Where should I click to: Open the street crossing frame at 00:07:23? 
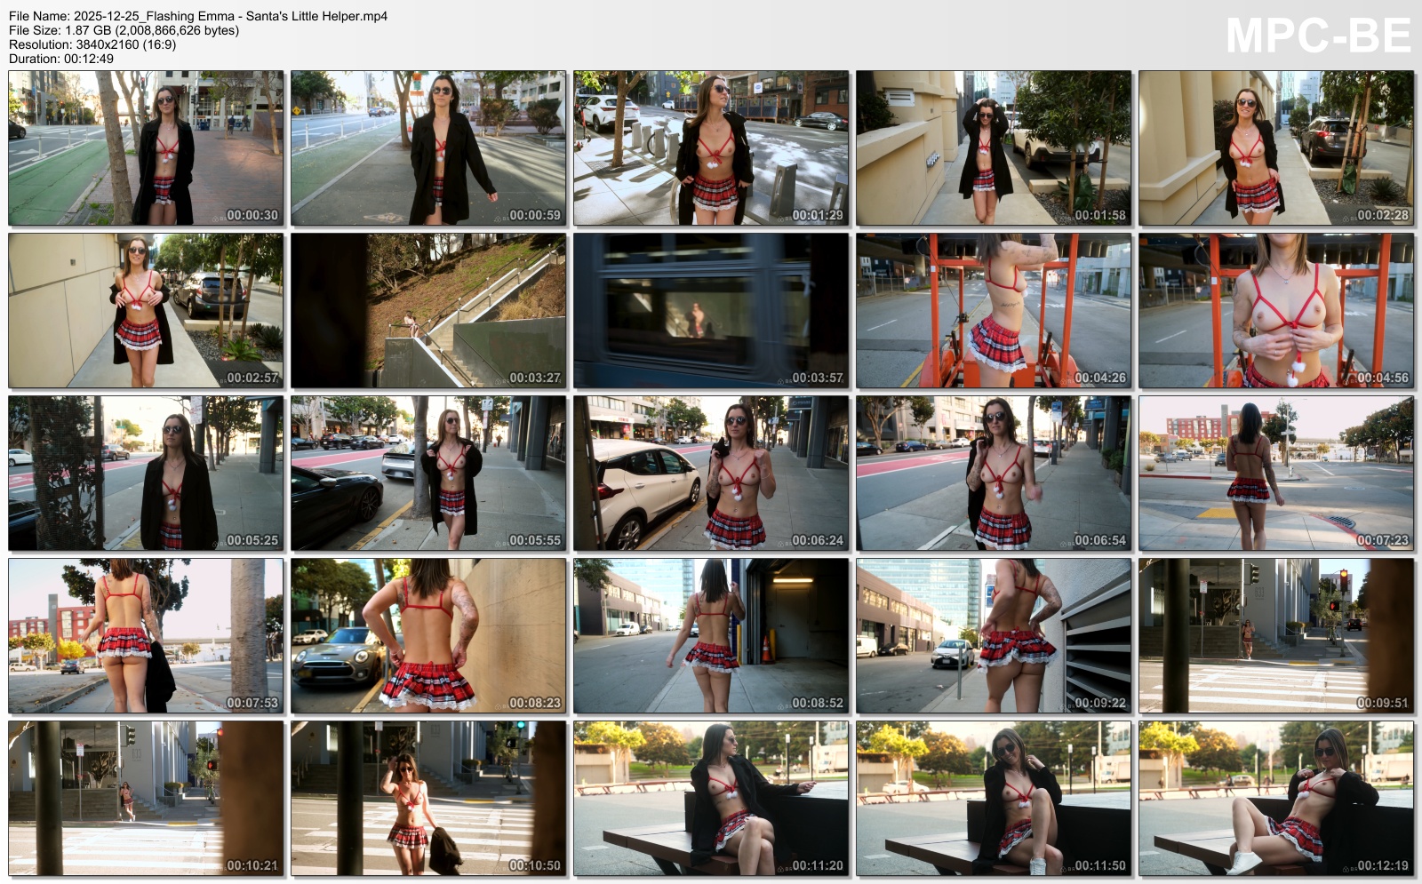click(x=1276, y=474)
